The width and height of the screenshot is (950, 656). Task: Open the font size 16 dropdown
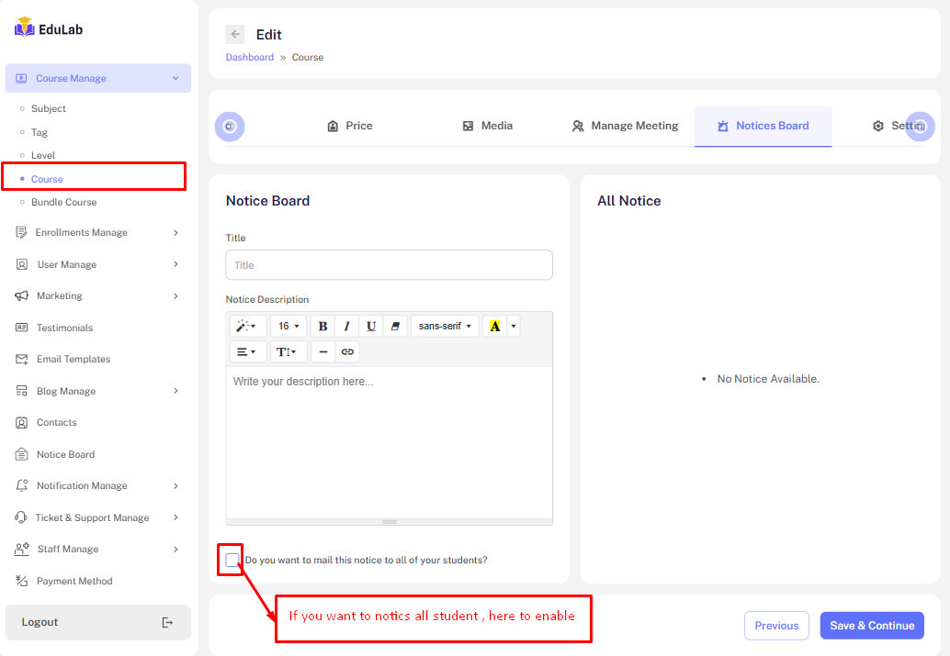(x=288, y=327)
